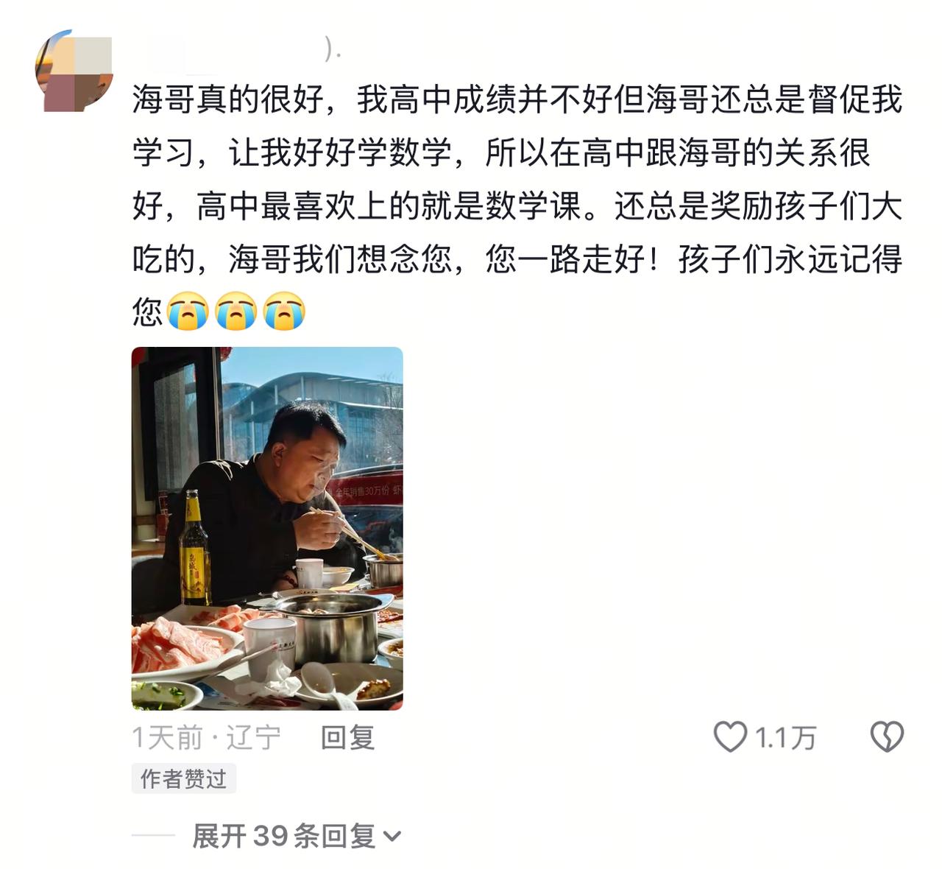The width and height of the screenshot is (942, 869).
Task: Tap the 辽宁 location label
Action: click(253, 737)
